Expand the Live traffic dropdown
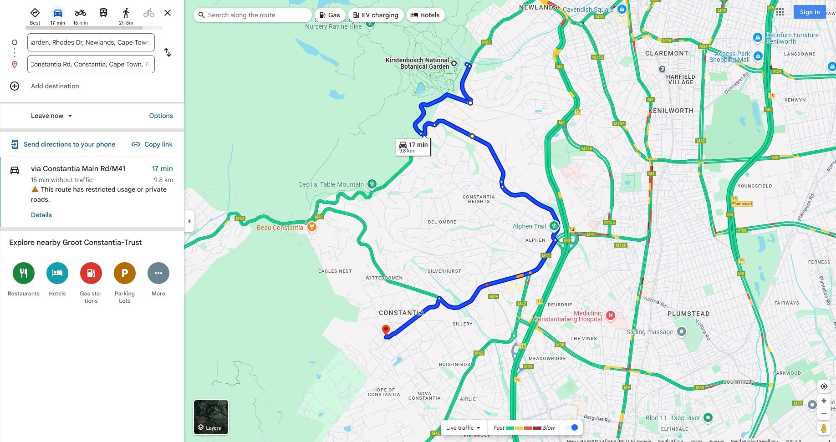Viewport: 836px width, 442px height. click(464, 427)
